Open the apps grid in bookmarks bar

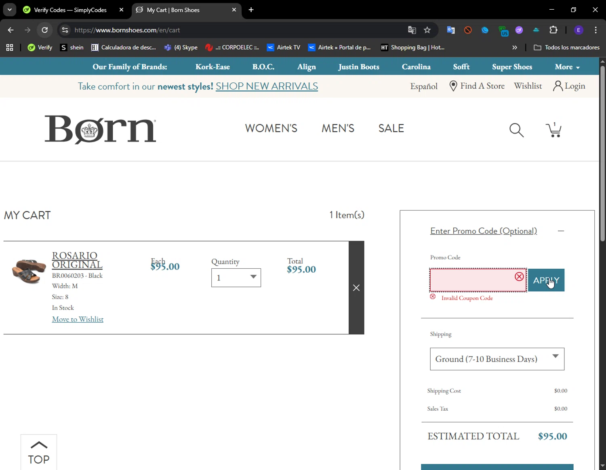(x=10, y=48)
